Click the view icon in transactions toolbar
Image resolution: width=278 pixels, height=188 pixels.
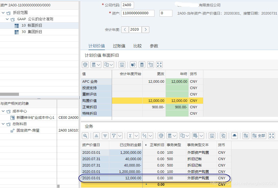170,136
